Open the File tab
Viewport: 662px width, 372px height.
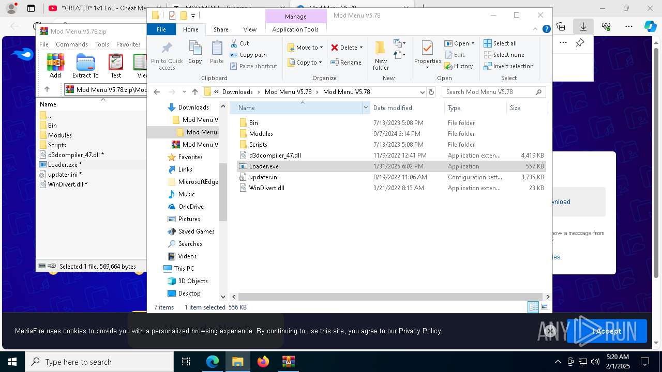(x=161, y=29)
